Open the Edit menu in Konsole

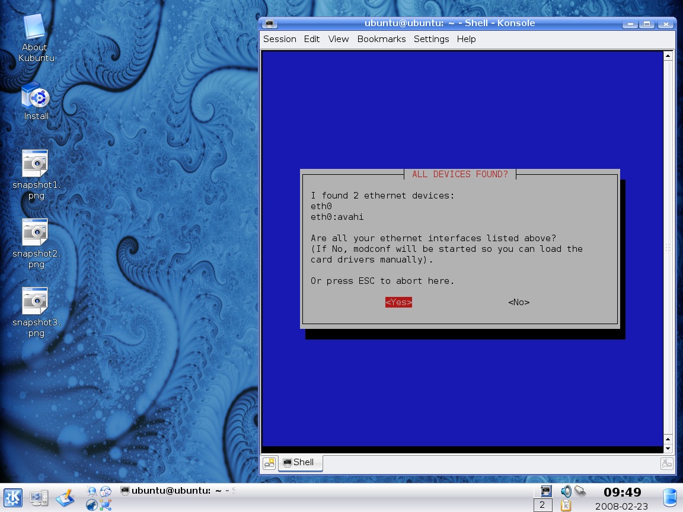pyautogui.click(x=311, y=39)
